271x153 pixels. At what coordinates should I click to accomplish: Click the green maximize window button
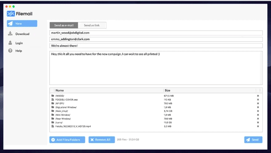pos(13,7)
